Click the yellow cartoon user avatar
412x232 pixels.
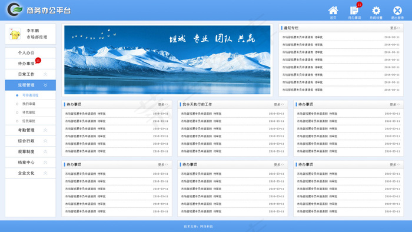coord(15,34)
